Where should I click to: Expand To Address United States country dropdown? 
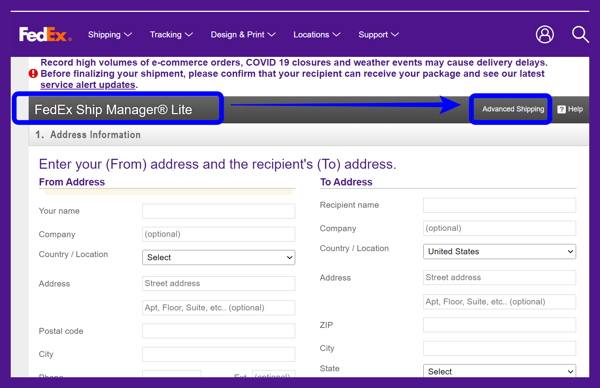pyautogui.click(x=500, y=252)
